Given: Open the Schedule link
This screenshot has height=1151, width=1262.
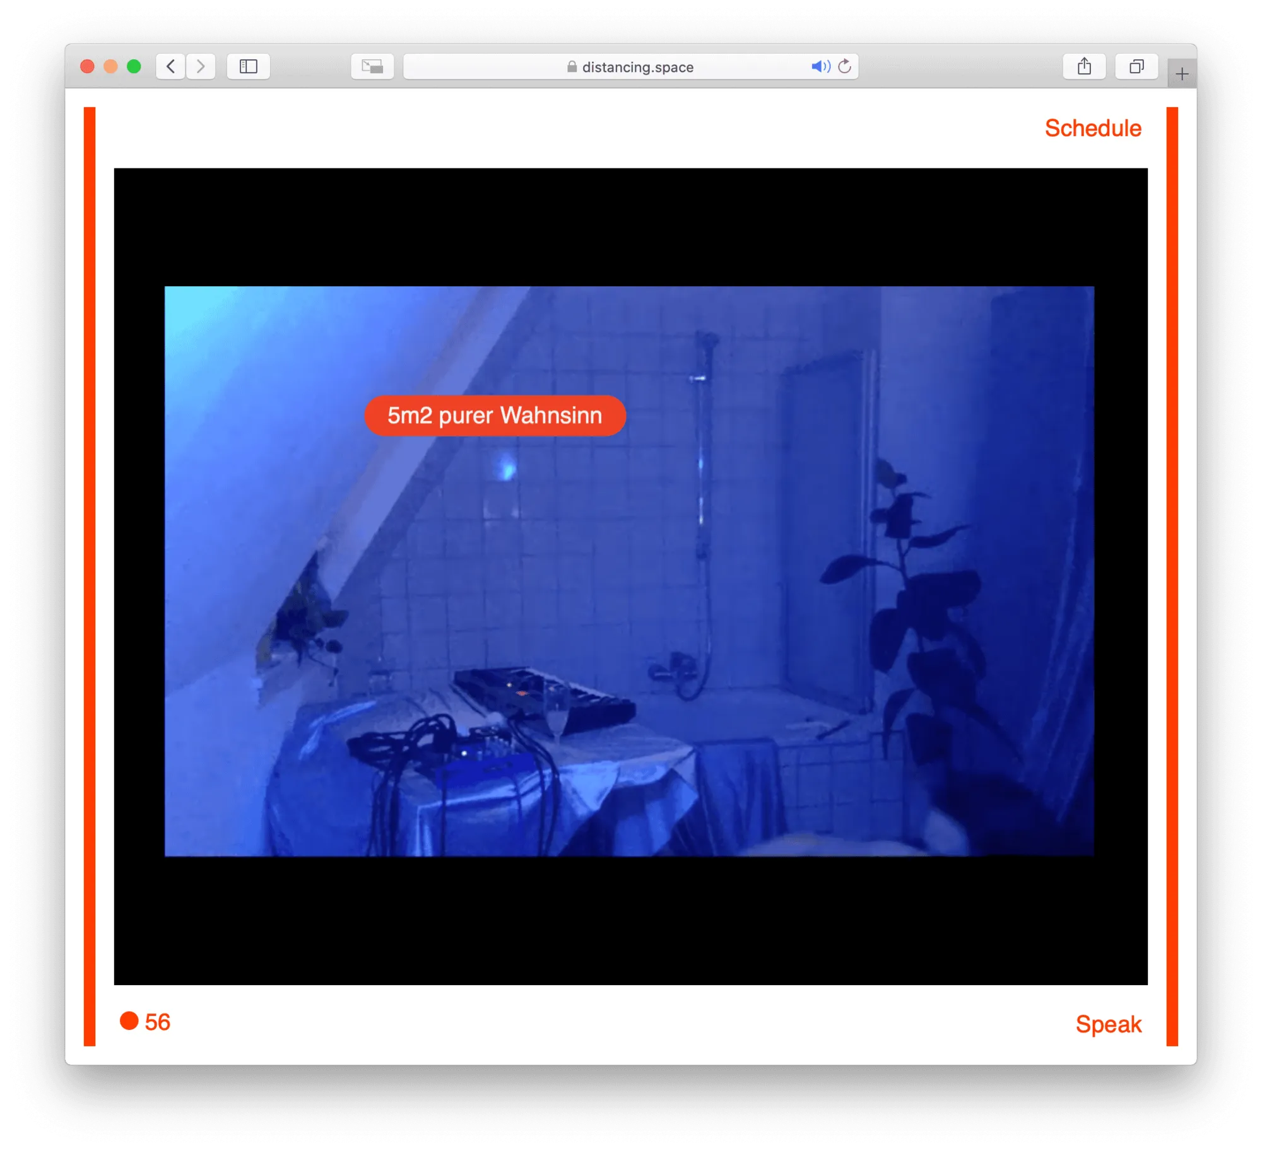Looking at the screenshot, I should (1093, 128).
